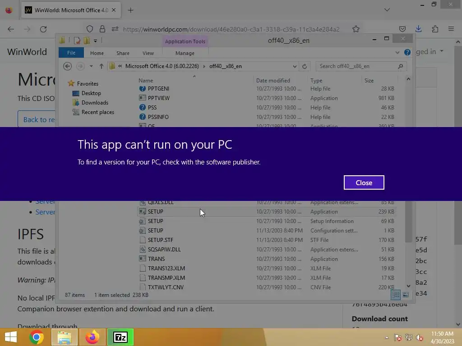Click the Search off40__x86_en field
462x346 pixels.
[x=361, y=66]
